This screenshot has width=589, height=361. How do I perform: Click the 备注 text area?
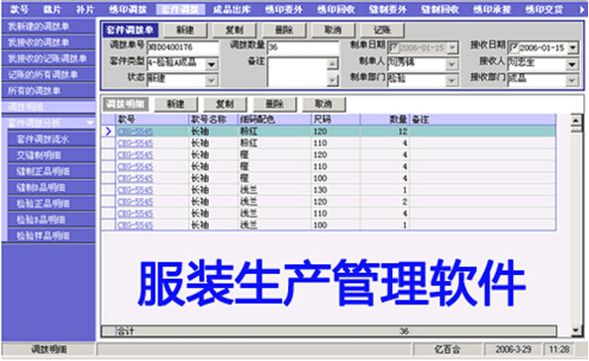pyautogui.click(x=297, y=72)
